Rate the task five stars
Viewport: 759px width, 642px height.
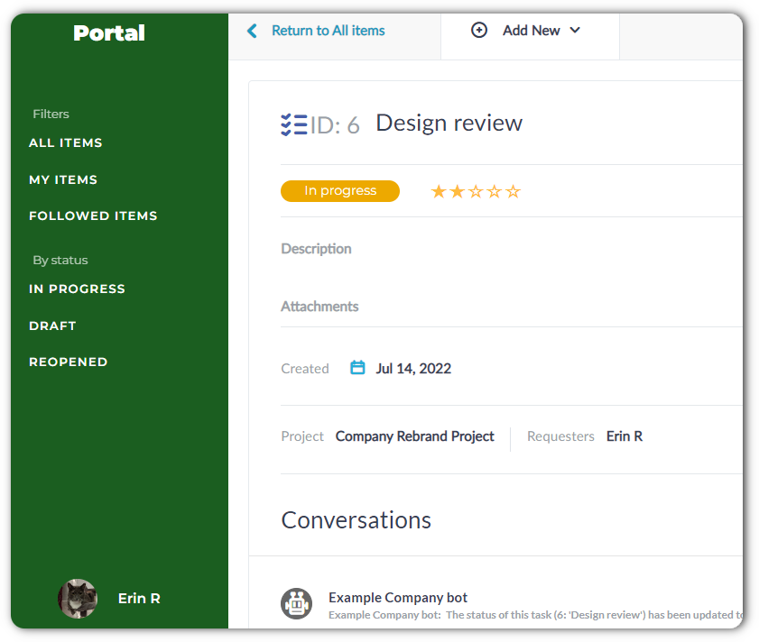point(513,191)
